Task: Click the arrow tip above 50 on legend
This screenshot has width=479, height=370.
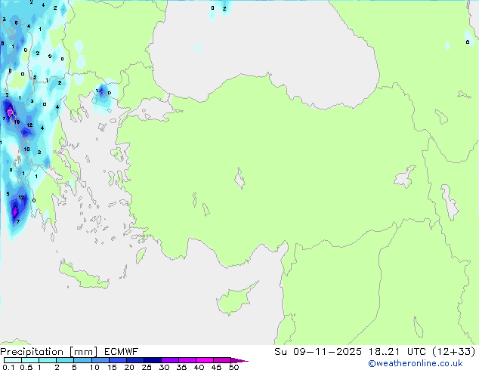Action: click(x=239, y=360)
